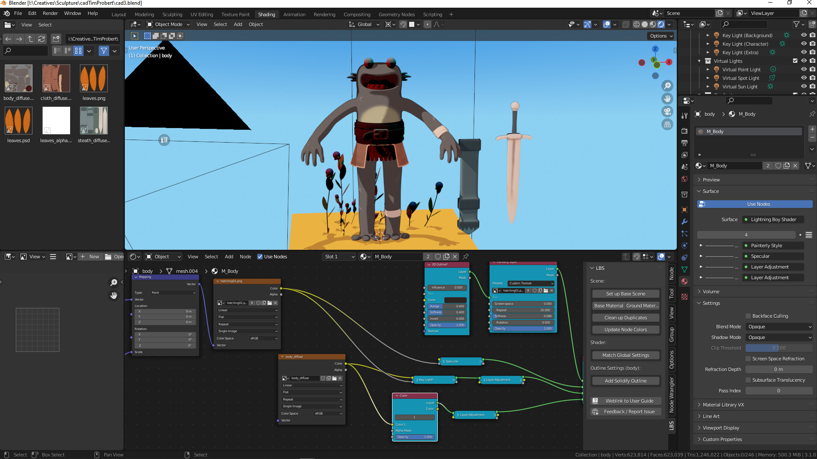Open the Render menu
The image size is (817, 459).
pos(50,13)
